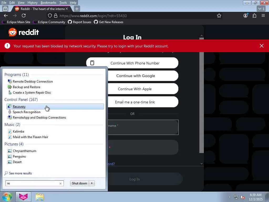
Task: Open the Firefox hamburger menu
Action: [x=263, y=16]
